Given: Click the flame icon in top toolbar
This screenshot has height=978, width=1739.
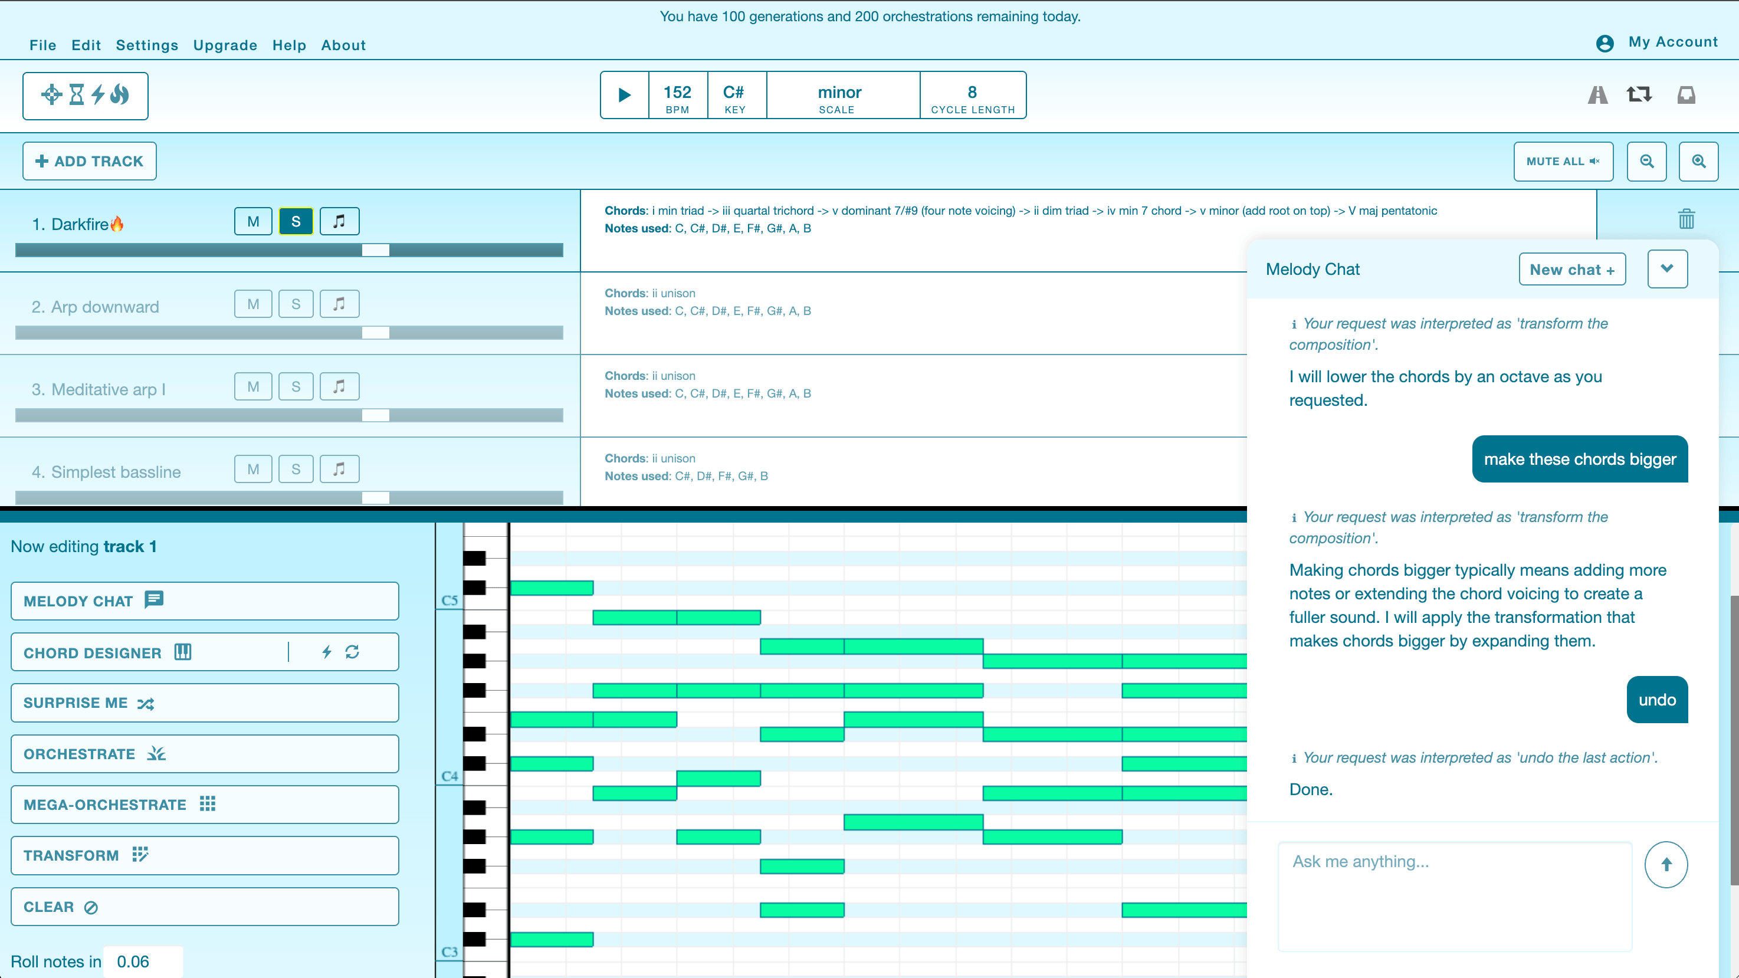Looking at the screenshot, I should coord(120,94).
